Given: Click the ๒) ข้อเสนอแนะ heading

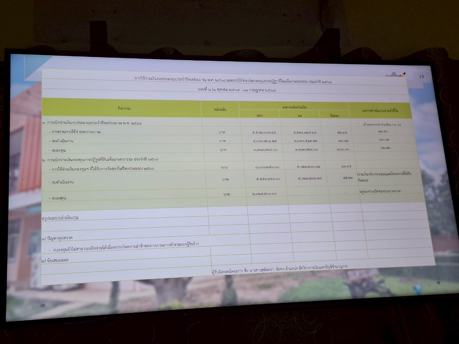Looking at the screenshot, I should (56, 260).
